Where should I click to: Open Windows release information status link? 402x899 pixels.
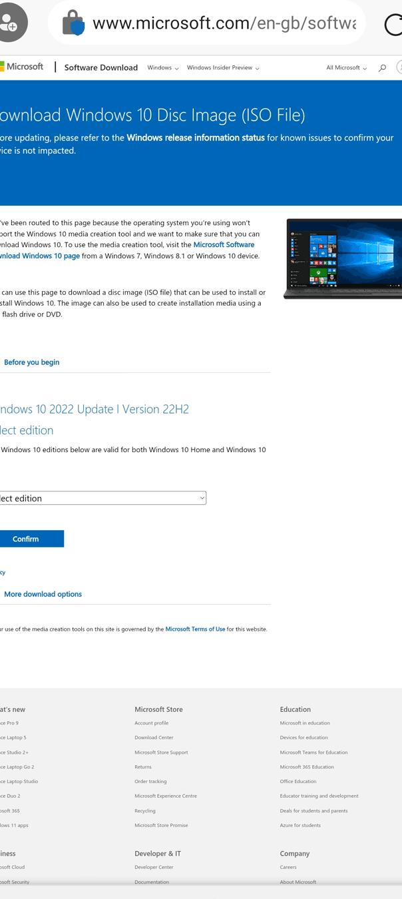click(x=196, y=138)
